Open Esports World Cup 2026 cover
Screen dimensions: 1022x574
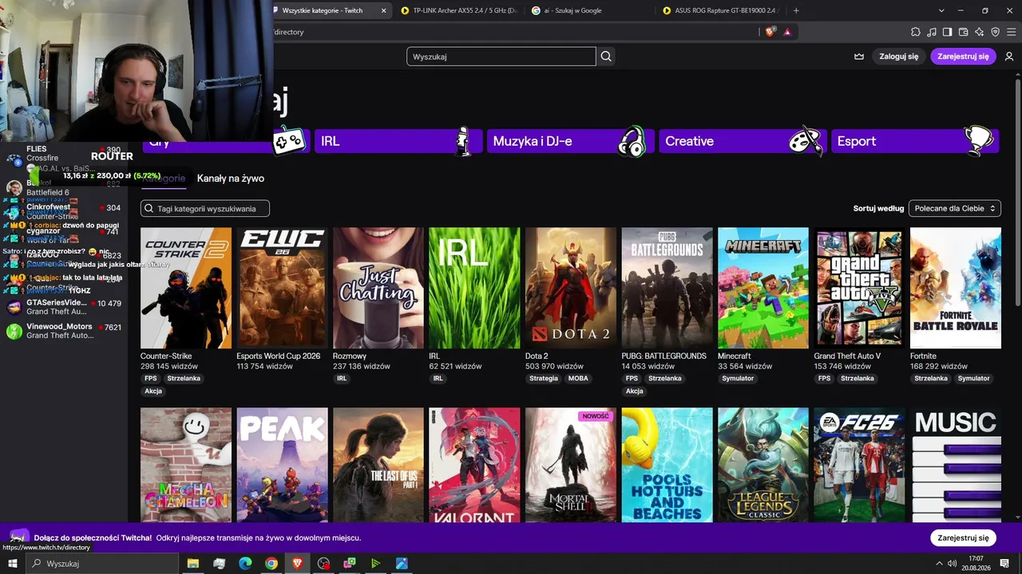[x=282, y=288]
